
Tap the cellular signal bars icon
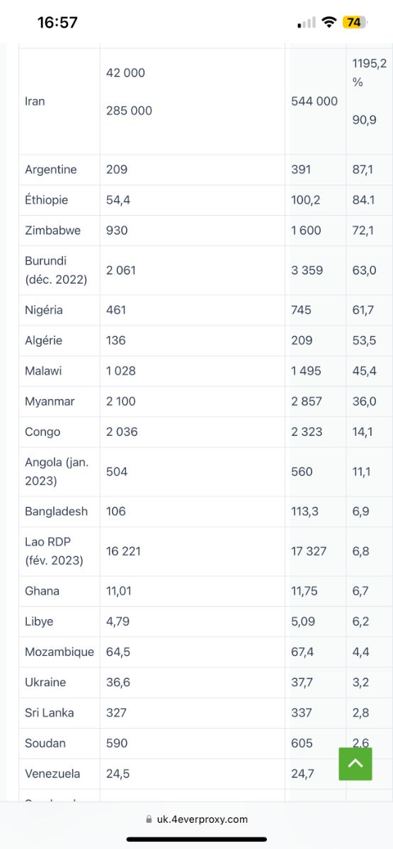coord(307,23)
